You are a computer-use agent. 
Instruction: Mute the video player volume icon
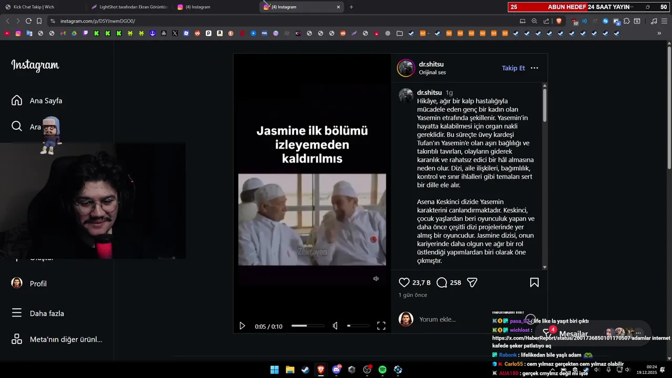335,326
